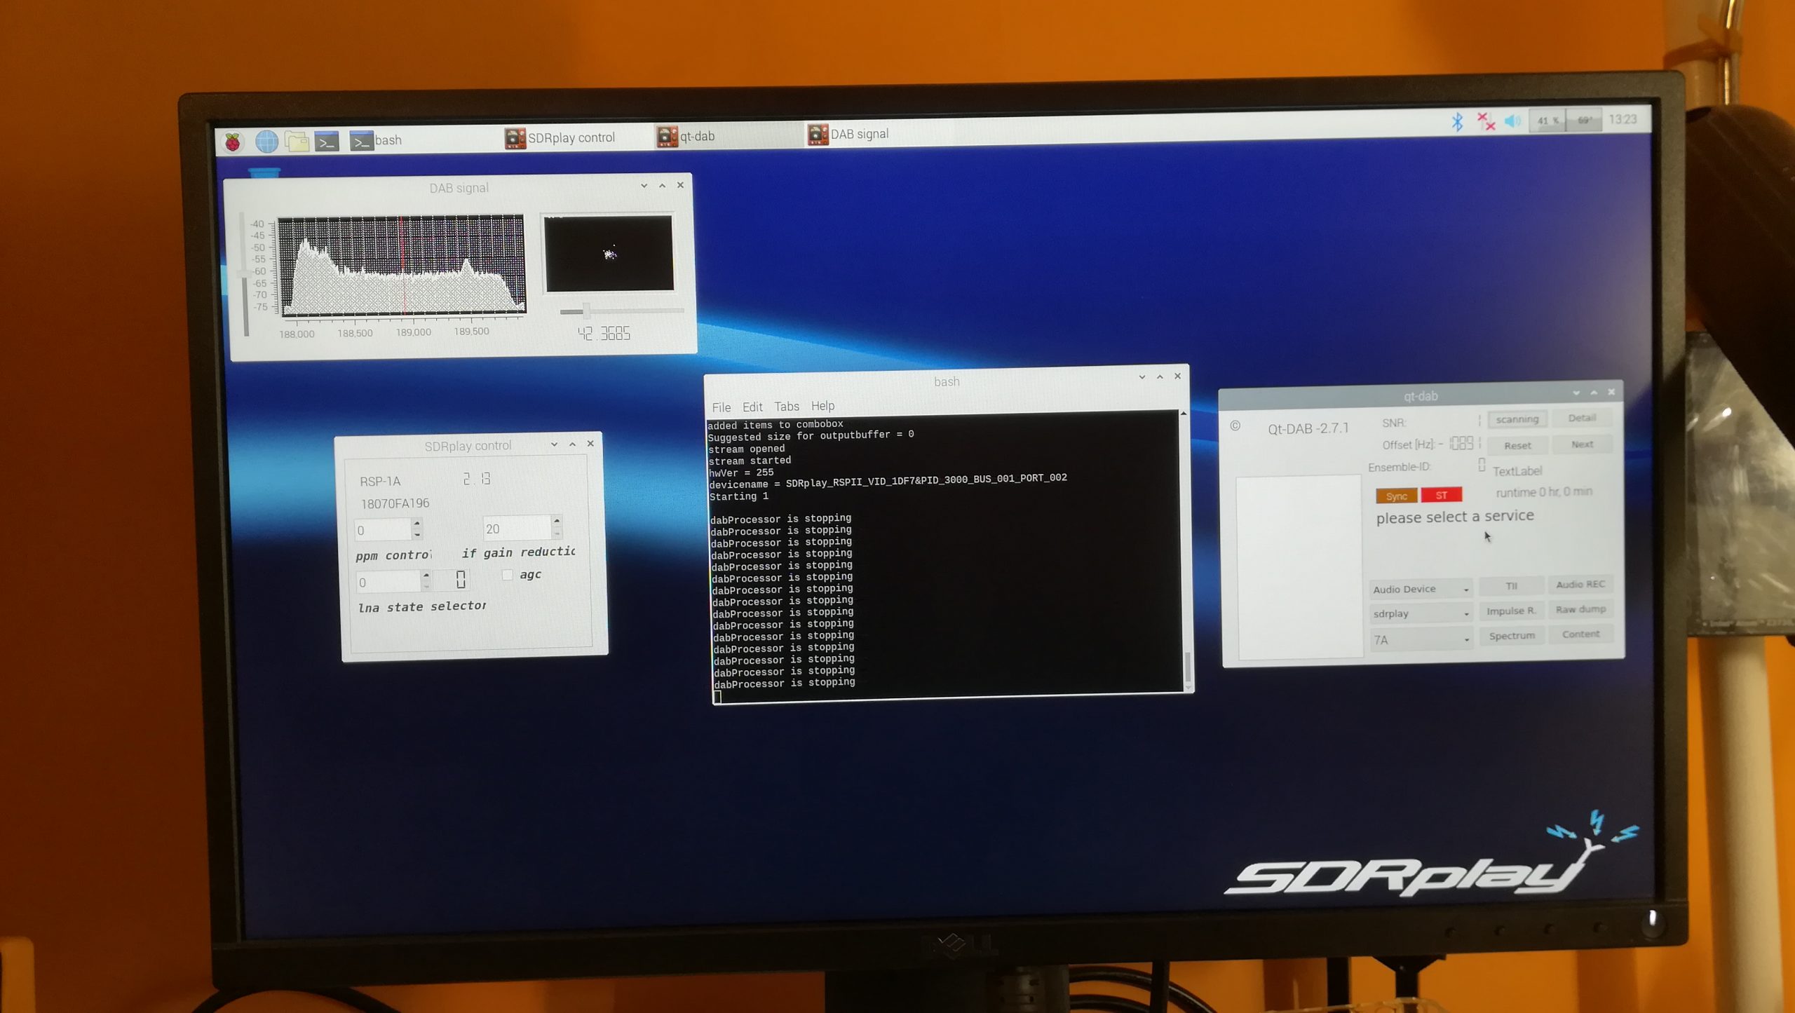The image size is (1795, 1013).
Task: Decrease the lna state selector value
Action: 426,586
